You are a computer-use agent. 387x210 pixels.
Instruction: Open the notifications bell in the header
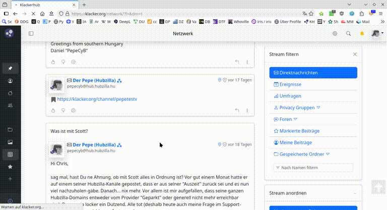pos(362,34)
